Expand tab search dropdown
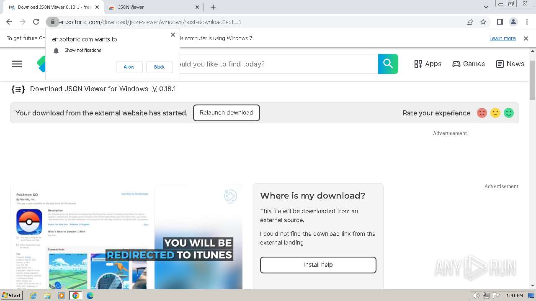 pos(486,7)
